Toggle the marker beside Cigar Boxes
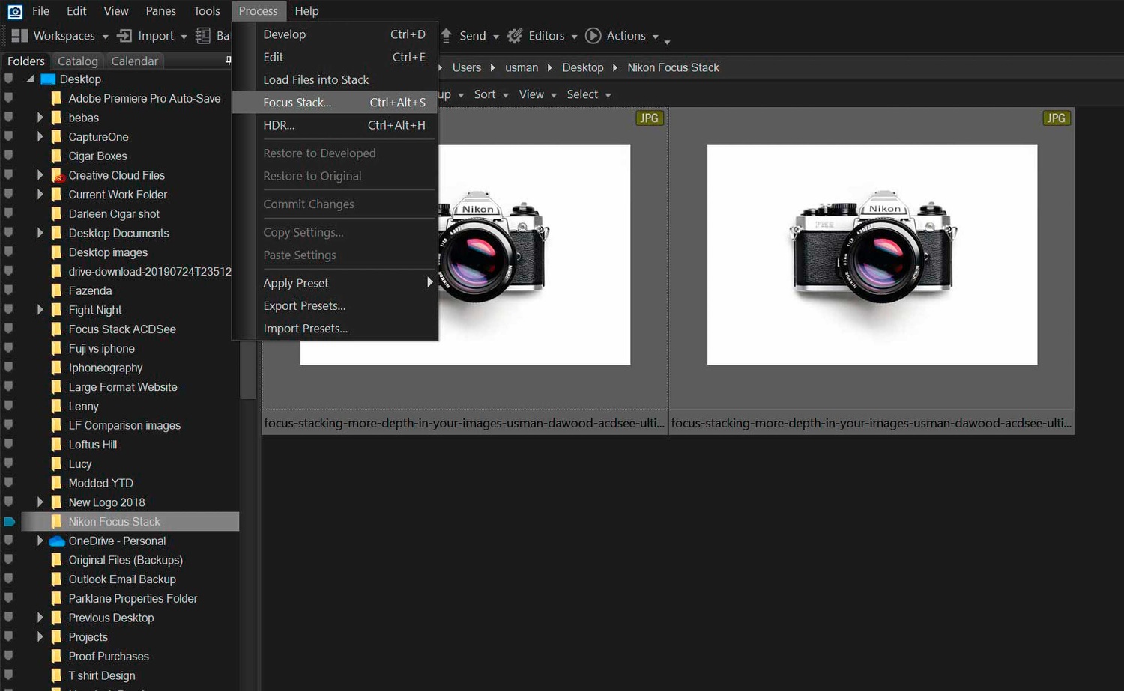This screenshot has width=1124, height=691. (9, 156)
